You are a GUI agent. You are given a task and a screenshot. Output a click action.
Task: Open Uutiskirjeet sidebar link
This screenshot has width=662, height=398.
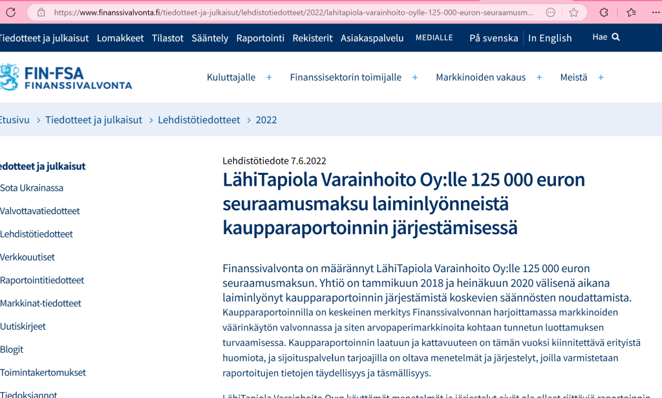pyautogui.click(x=23, y=326)
